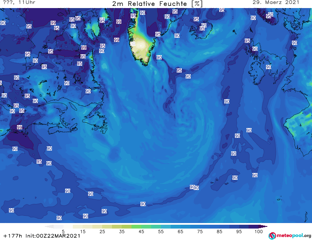Image resolution: width=312 pixels, height=240 pixels.
Task: Click the legend value 5
Action: pos(63,232)
